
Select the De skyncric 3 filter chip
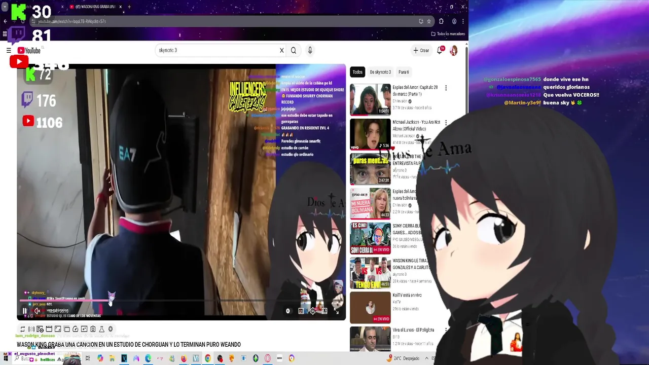click(380, 72)
